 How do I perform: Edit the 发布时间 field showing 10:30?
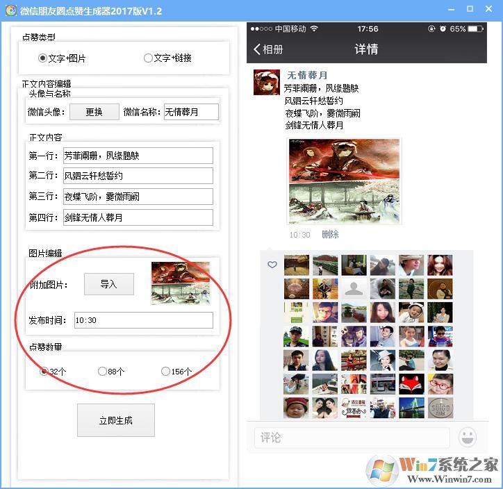[x=143, y=320]
